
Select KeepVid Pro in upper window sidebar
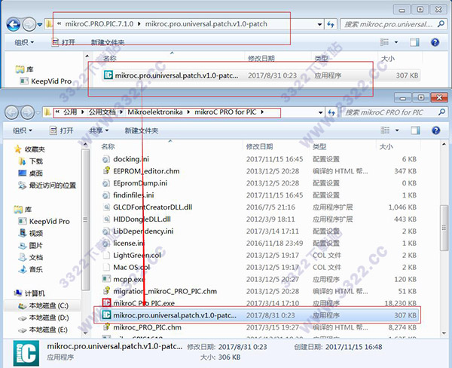coord(46,81)
